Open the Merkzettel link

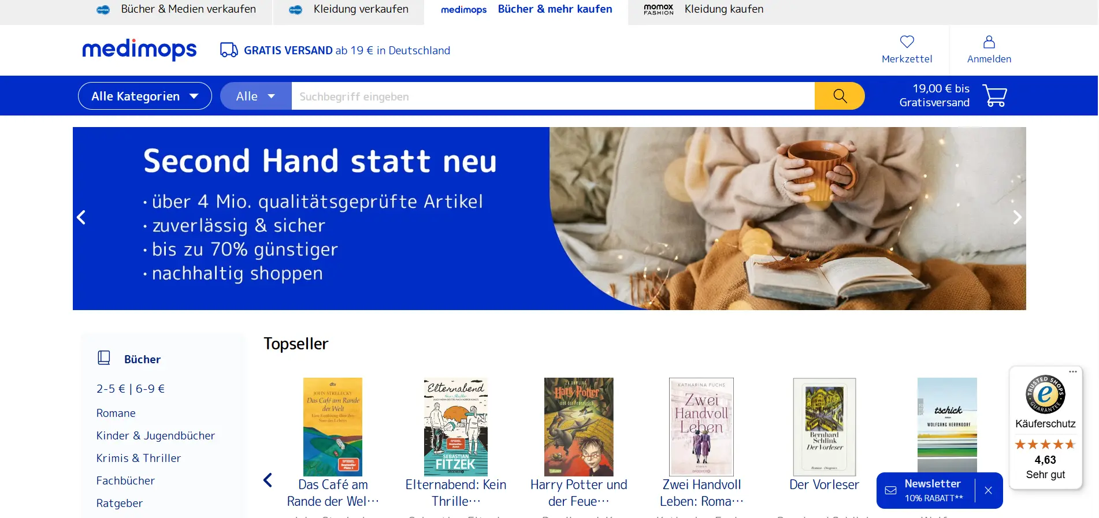point(907,59)
